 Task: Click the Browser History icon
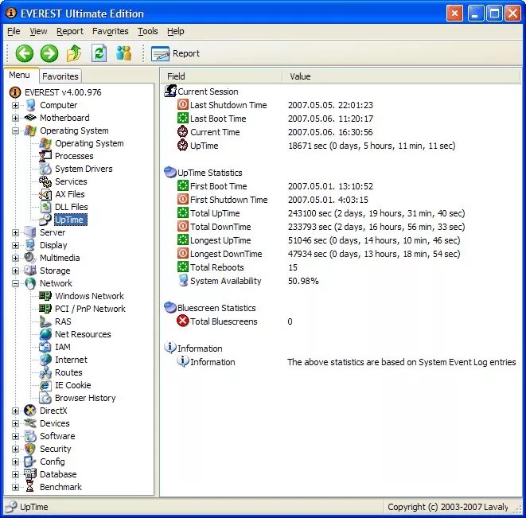click(45, 398)
